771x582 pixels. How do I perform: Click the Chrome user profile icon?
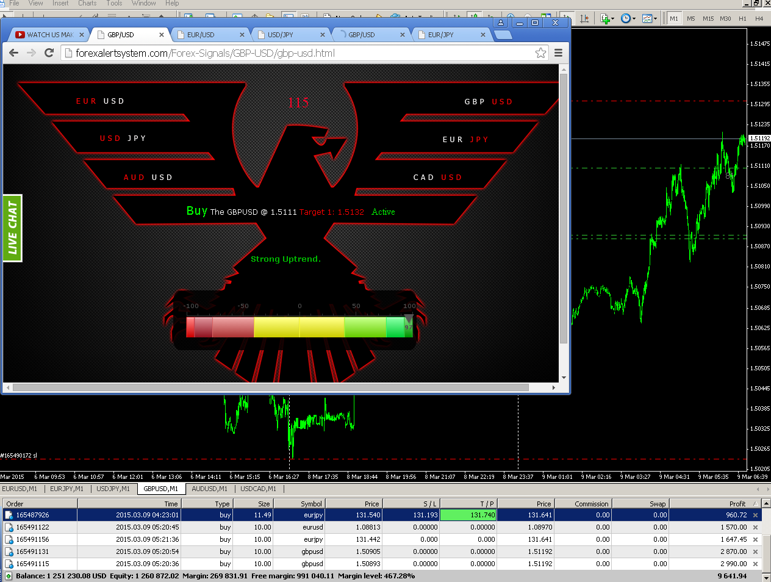pos(500,23)
